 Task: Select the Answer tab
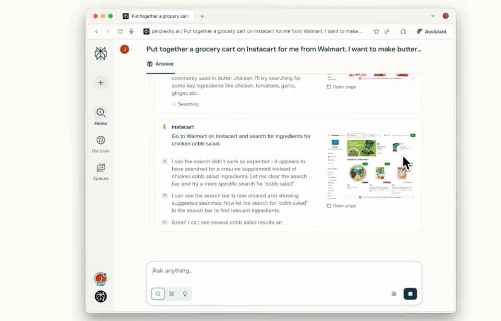pyautogui.click(x=160, y=64)
